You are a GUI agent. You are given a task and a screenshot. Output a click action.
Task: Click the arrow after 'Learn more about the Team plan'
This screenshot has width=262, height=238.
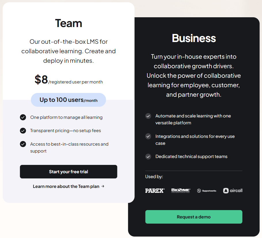103,186
